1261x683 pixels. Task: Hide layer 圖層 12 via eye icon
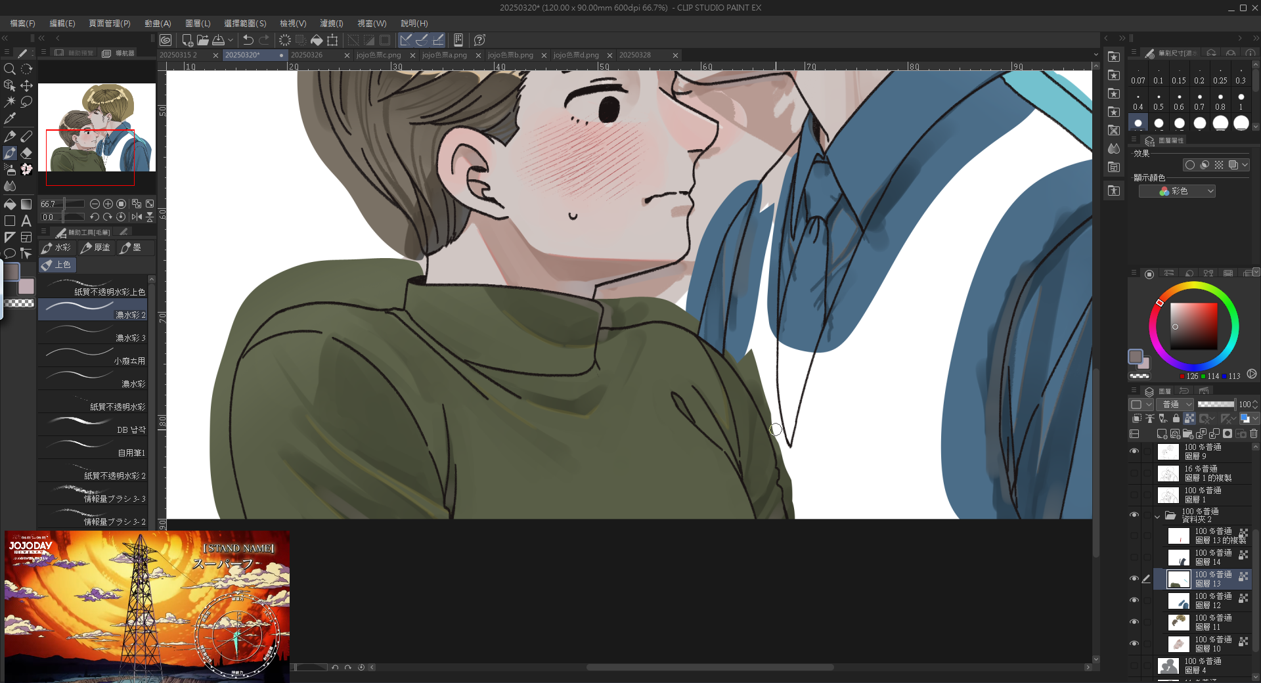click(1134, 600)
